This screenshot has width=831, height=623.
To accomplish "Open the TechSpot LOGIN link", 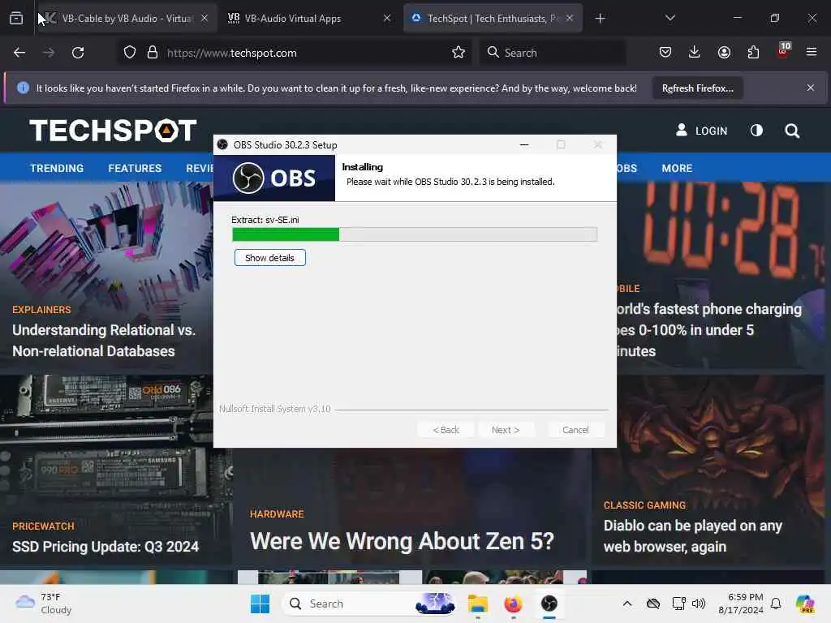I will tap(702, 131).
